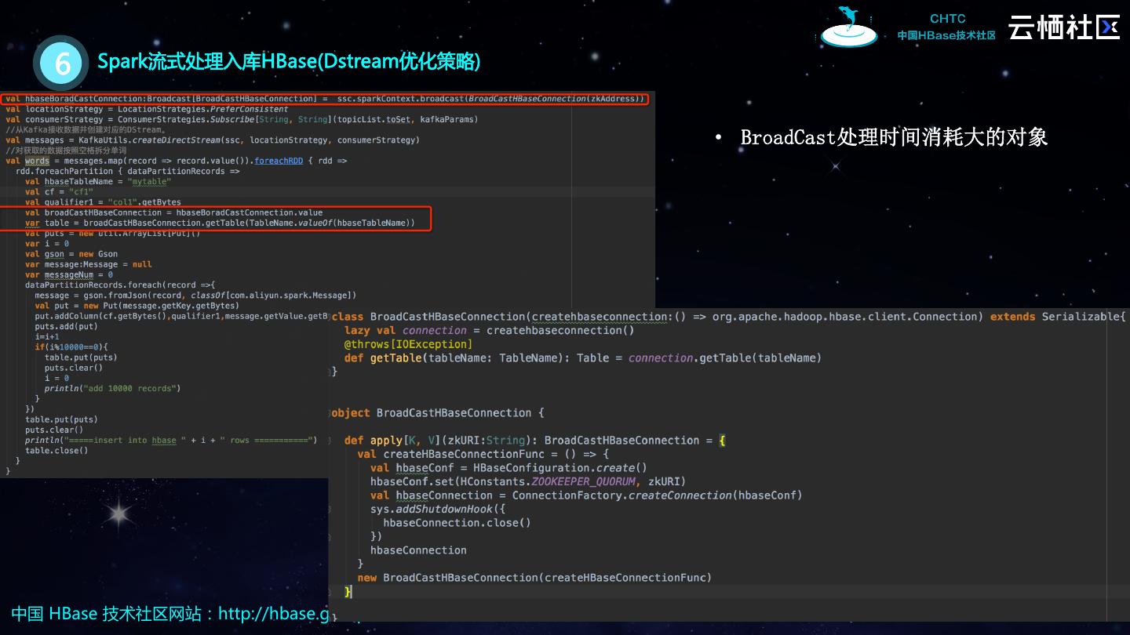Click the dolphin CHTC logo
This screenshot has height=635, width=1130.
pyautogui.click(x=851, y=27)
